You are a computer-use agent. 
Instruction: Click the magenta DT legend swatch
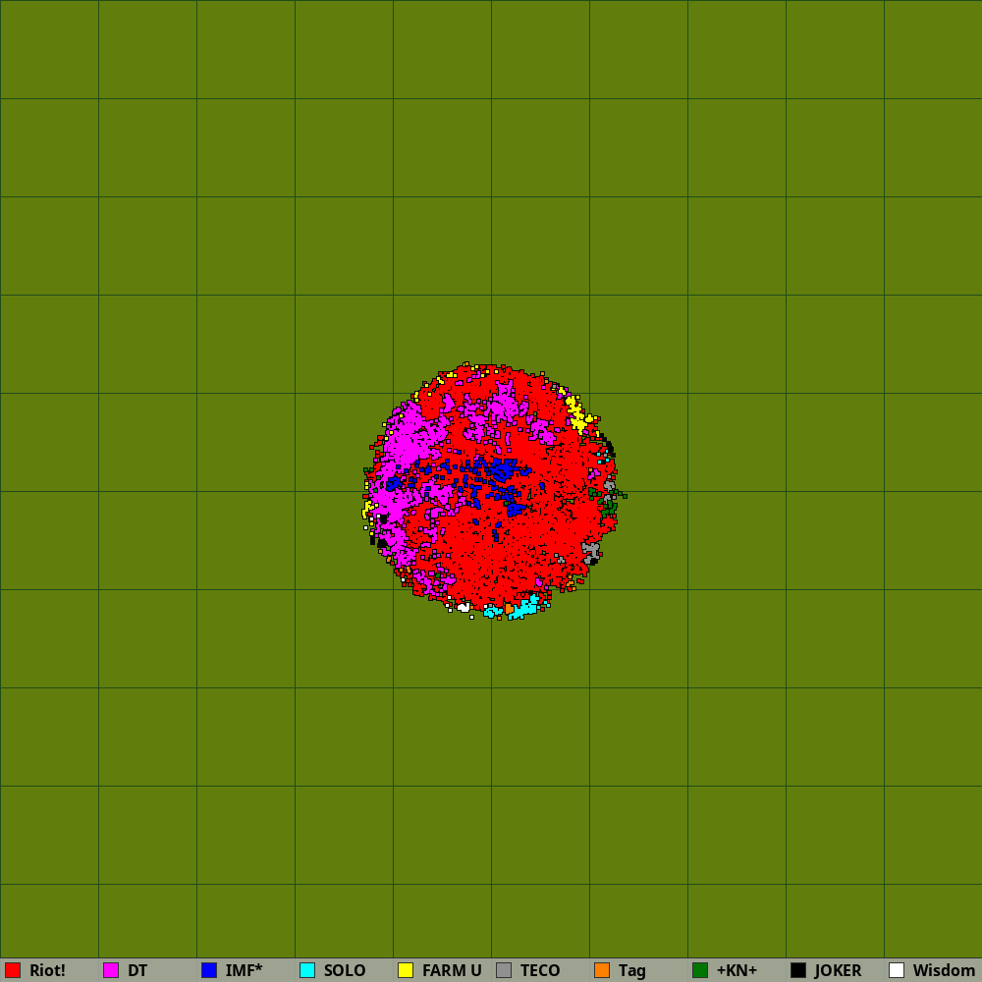tap(111, 970)
